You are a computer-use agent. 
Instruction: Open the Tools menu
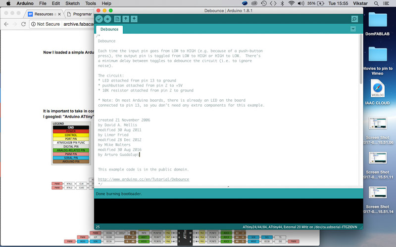pyautogui.click(x=91, y=3)
